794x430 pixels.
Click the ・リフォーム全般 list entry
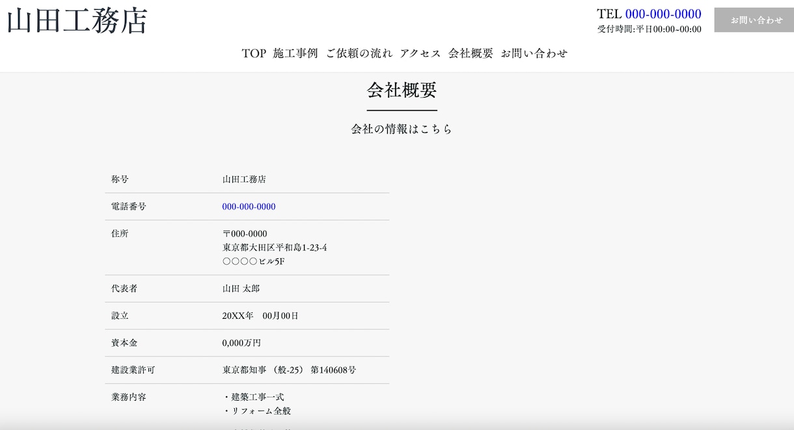(257, 411)
